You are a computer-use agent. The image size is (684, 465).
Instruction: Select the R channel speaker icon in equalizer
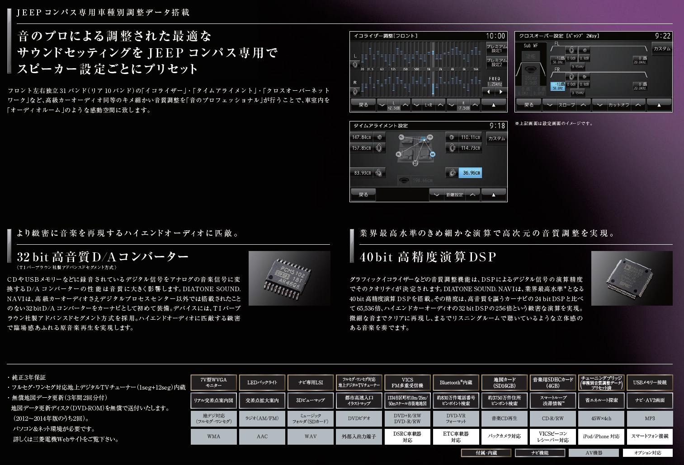click(355, 92)
